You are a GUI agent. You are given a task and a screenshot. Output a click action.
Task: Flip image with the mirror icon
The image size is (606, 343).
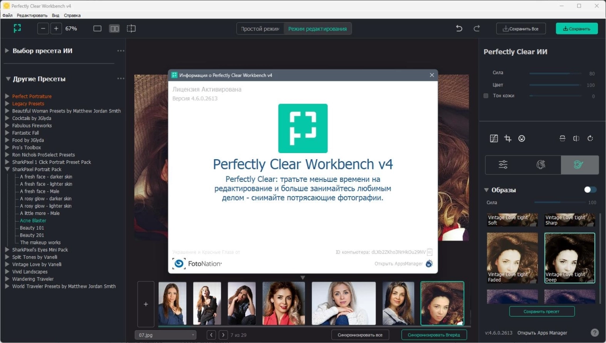pos(576,138)
